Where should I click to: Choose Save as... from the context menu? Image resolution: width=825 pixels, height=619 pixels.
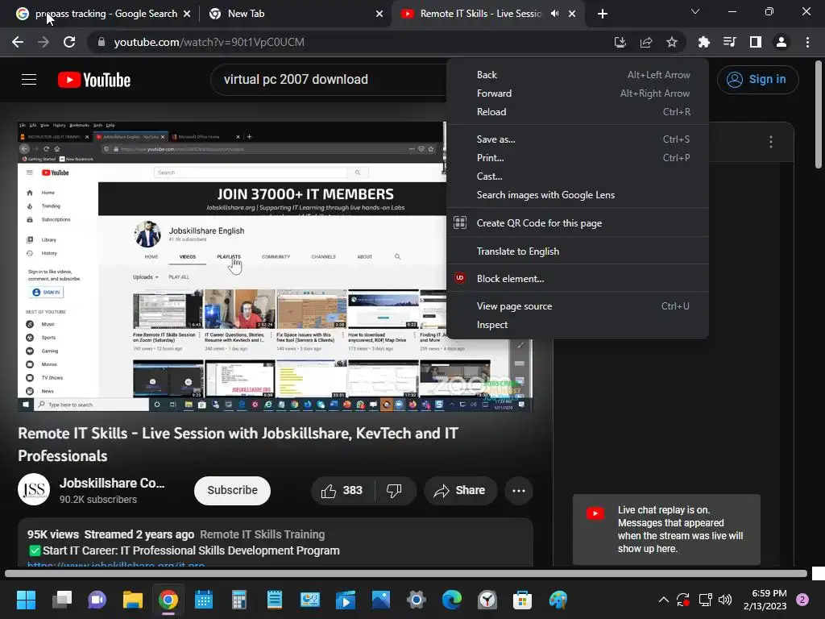click(x=578, y=139)
